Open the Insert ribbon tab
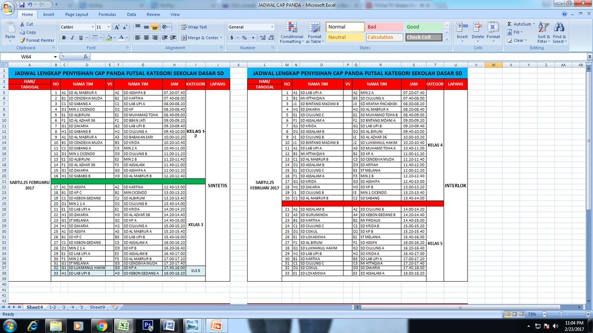Screen dimensions: 593x333 (x=48, y=15)
